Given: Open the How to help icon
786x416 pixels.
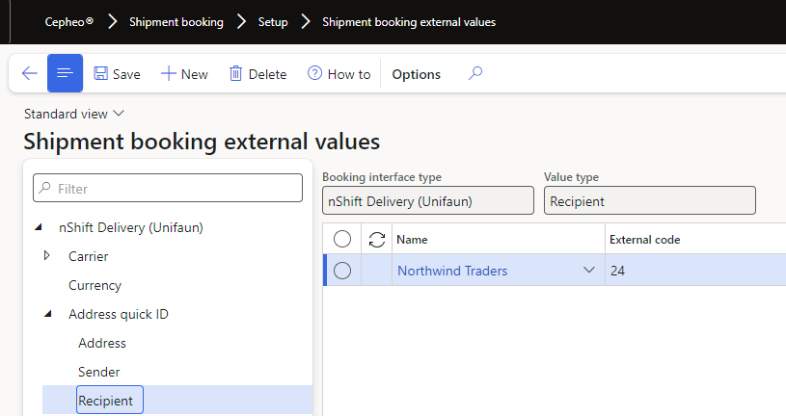Looking at the screenshot, I should (x=314, y=74).
